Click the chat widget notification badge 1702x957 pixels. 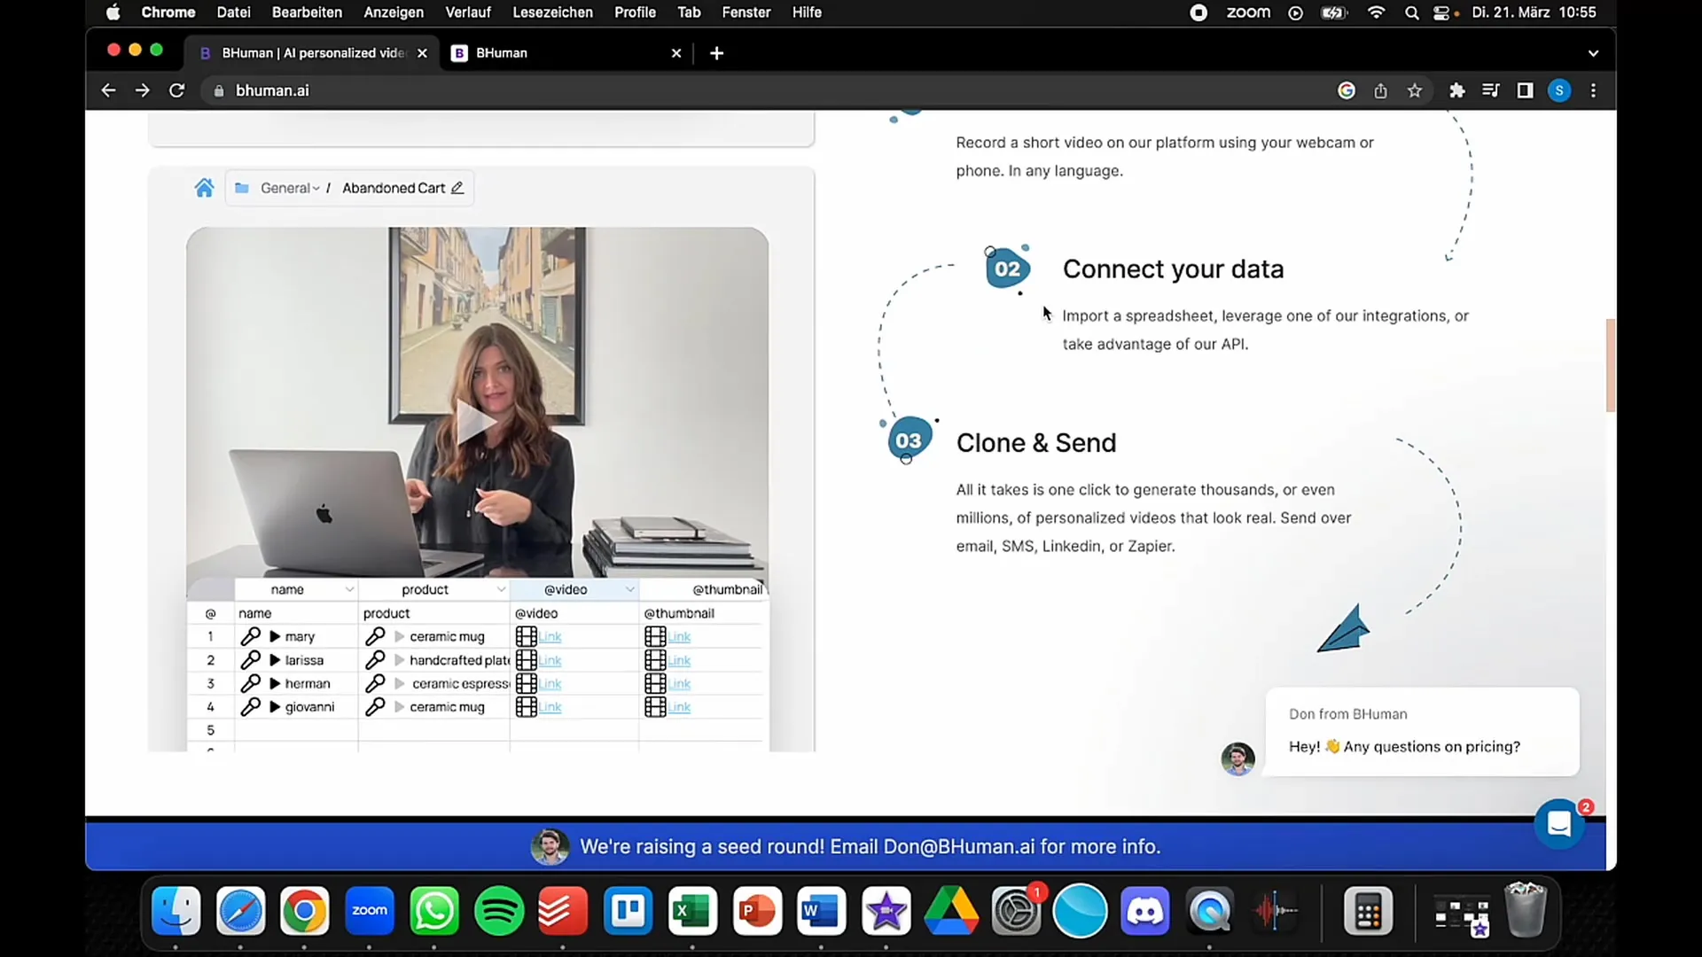(1584, 805)
